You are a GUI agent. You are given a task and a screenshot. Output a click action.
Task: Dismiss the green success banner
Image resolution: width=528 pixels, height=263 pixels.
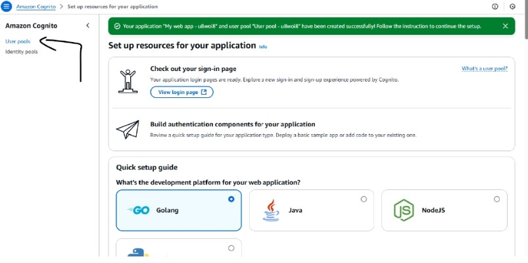tap(505, 26)
